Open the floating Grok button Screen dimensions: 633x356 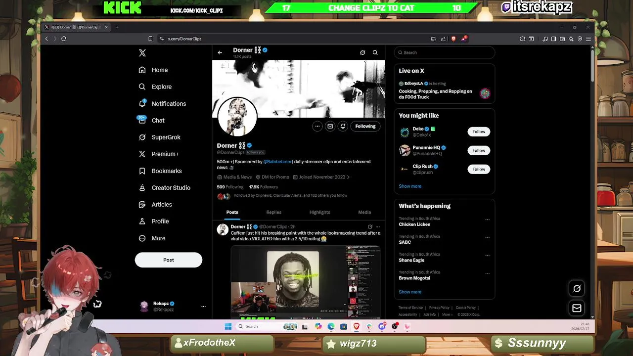pyautogui.click(x=577, y=289)
